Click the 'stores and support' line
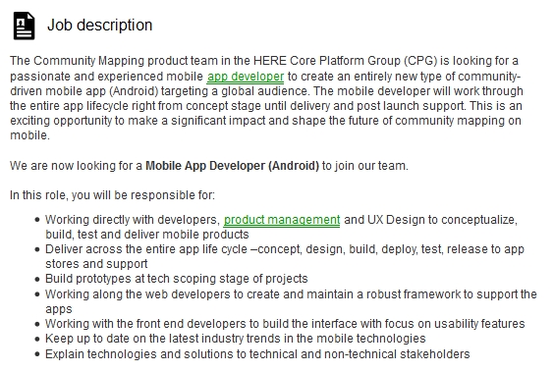Viewport: 554px width, 372px height. 96,264
